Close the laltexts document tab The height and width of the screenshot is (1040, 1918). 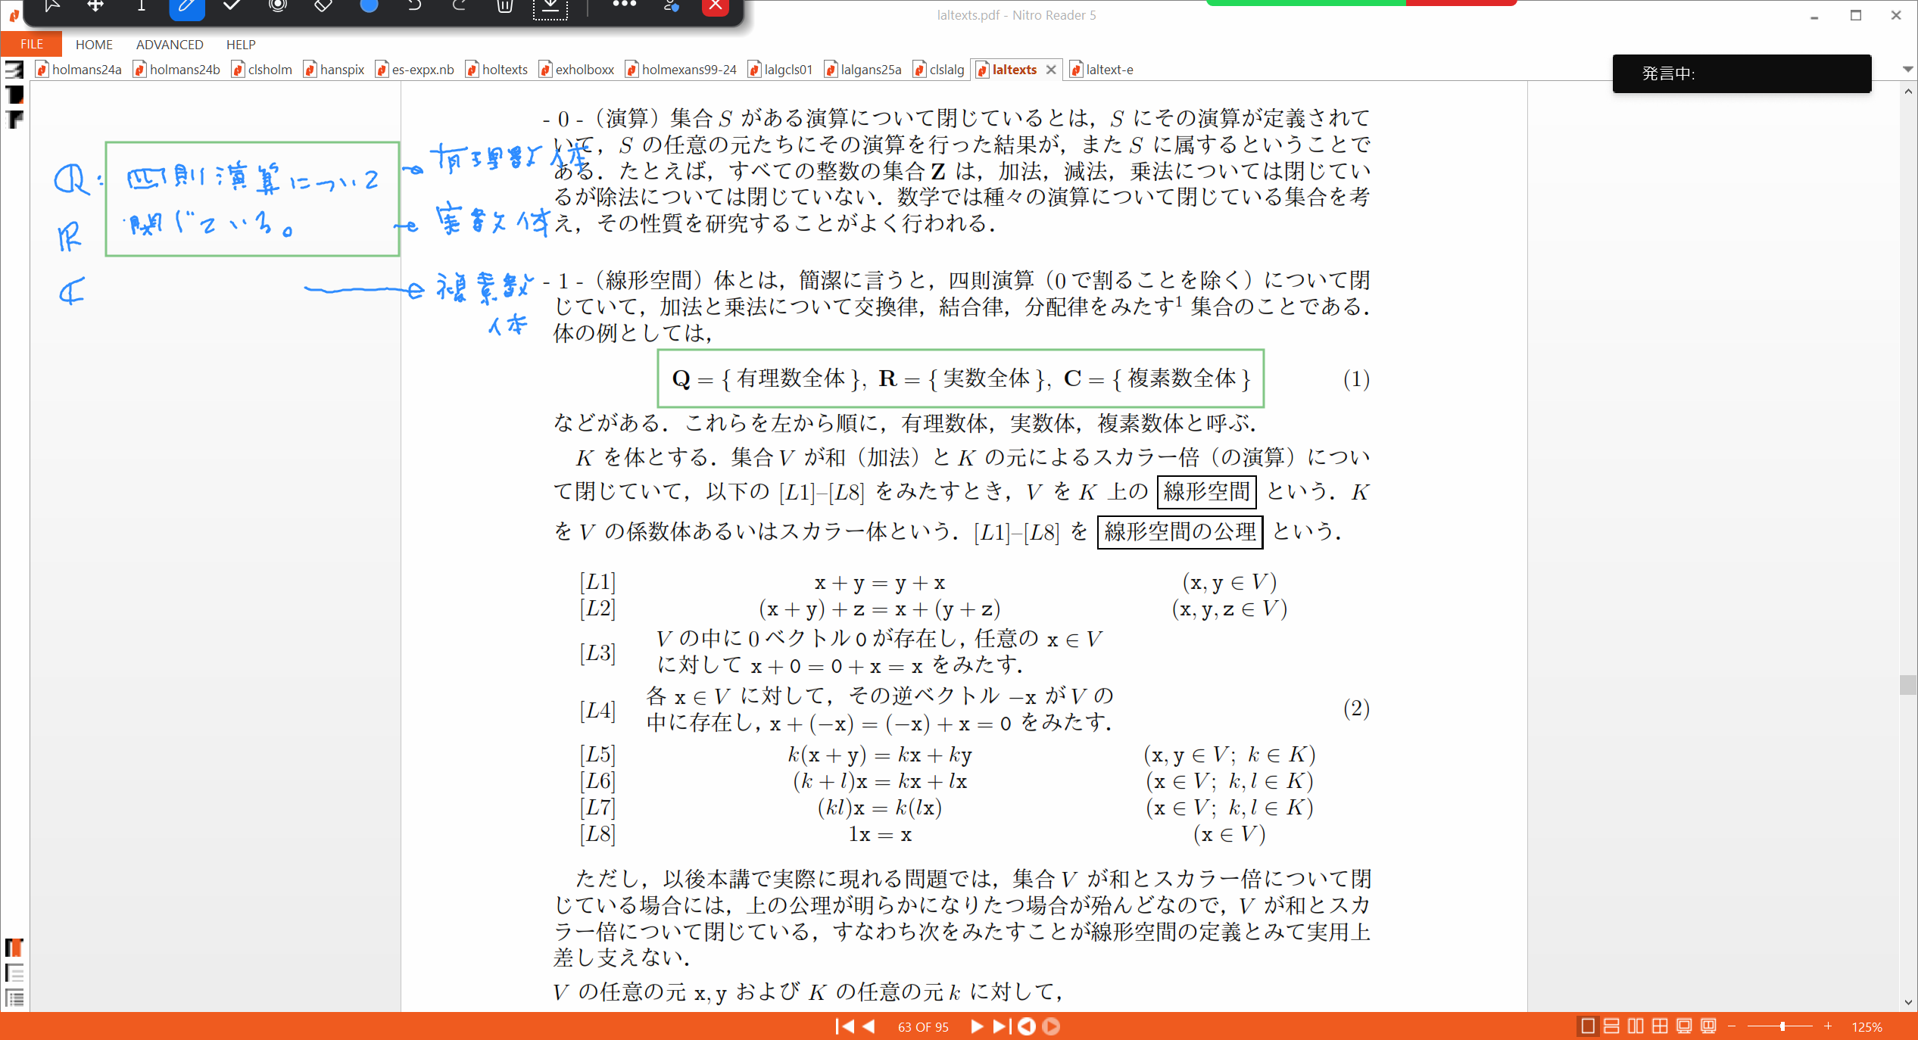click(1051, 70)
